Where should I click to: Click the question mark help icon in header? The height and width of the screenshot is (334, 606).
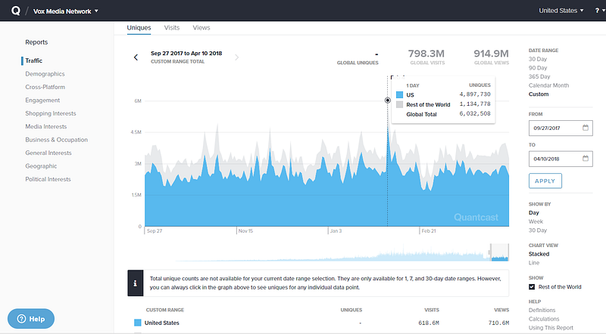coord(597,11)
